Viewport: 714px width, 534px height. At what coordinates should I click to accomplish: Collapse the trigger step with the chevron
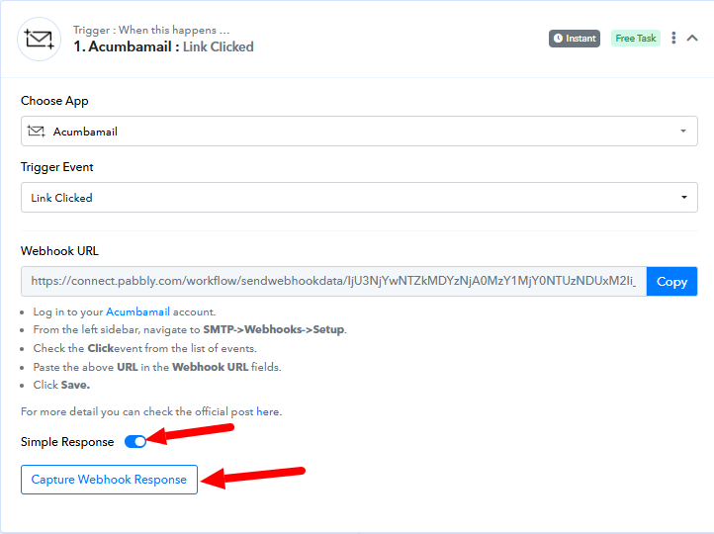point(692,39)
